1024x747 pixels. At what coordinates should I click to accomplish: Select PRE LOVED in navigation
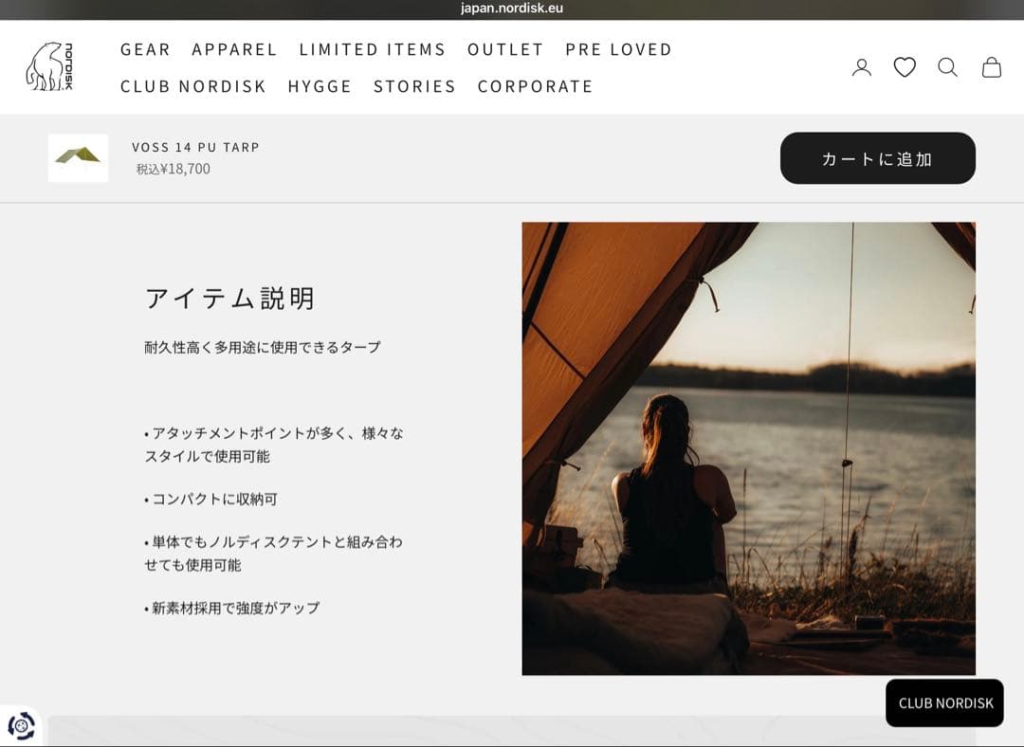coord(618,49)
